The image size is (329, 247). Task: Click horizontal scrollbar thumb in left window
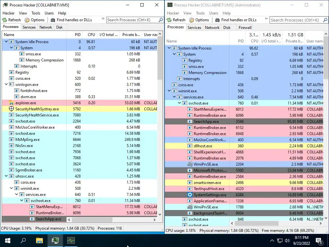point(92,220)
